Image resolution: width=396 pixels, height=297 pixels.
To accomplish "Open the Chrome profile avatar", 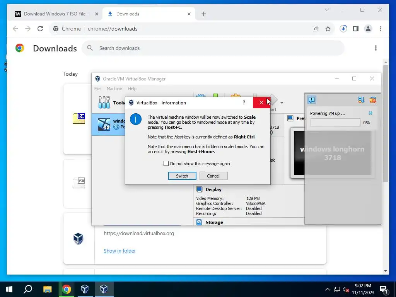I will click(x=368, y=29).
